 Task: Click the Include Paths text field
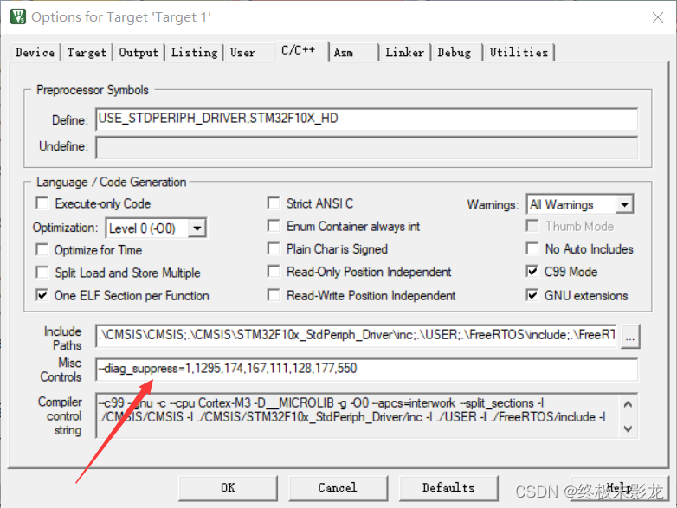[356, 336]
